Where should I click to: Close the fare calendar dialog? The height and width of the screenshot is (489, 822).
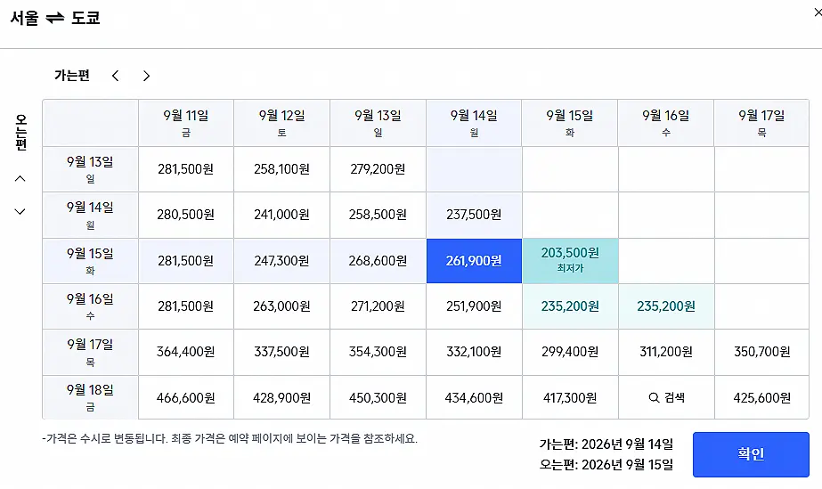coord(818,12)
